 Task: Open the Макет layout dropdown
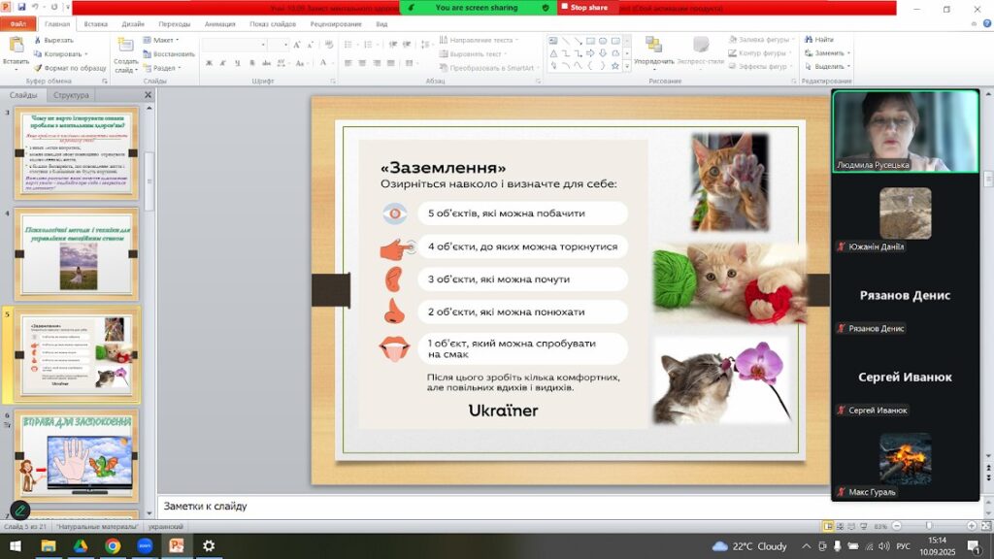[162, 40]
